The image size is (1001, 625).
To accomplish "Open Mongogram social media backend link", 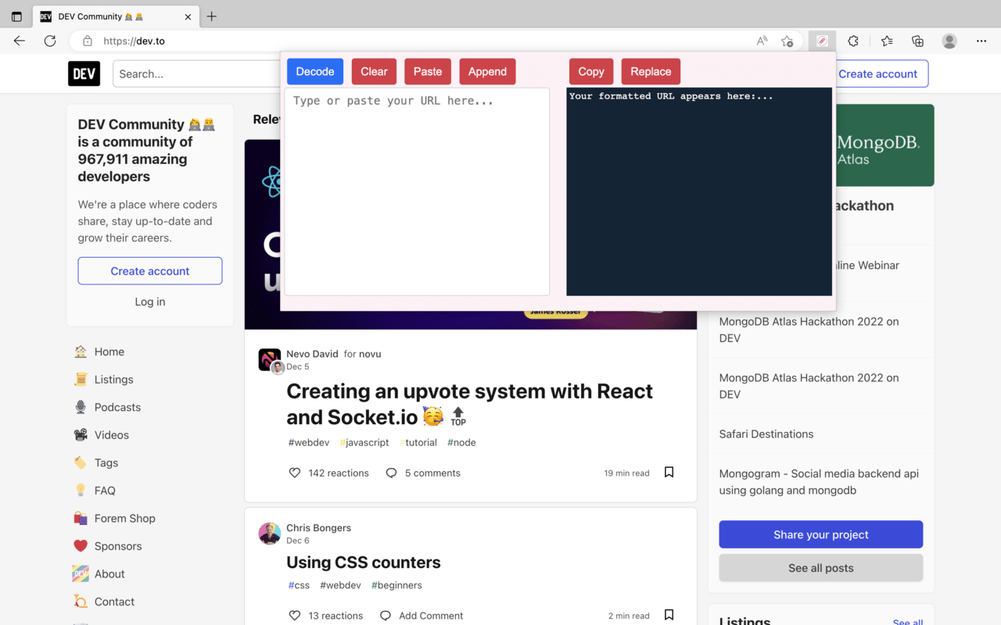I will click(820, 482).
